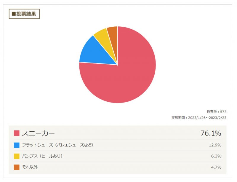Click the 4.7% percentage value
This screenshot has height=182, width=237.
[x=216, y=167]
